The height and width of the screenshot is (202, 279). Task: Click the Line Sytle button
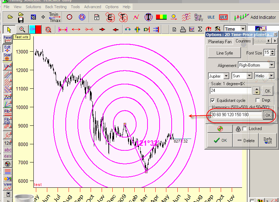(x=225, y=53)
